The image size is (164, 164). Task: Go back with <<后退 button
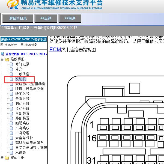(46, 19)
